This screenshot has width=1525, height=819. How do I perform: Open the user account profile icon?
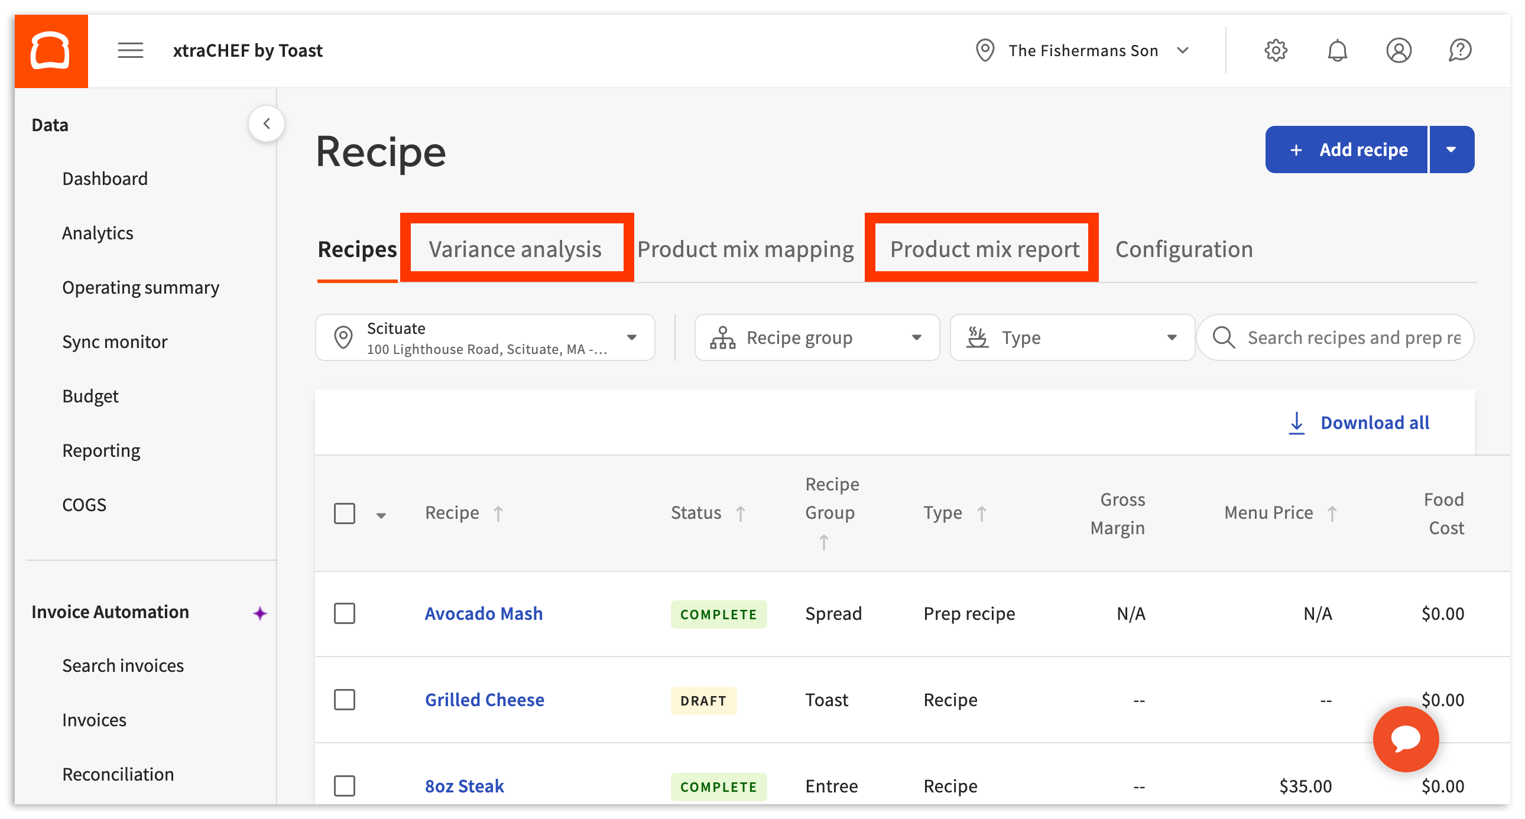point(1399,51)
